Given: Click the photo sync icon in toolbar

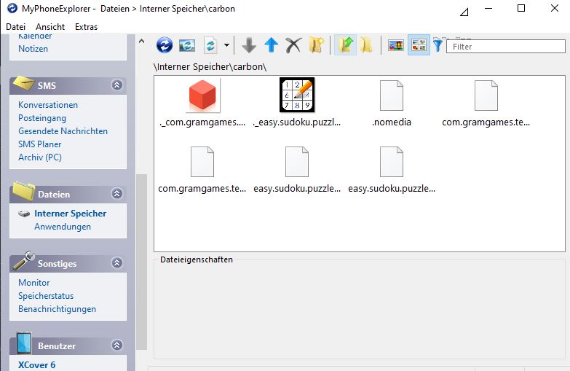Looking at the screenshot, I should 187,45.
